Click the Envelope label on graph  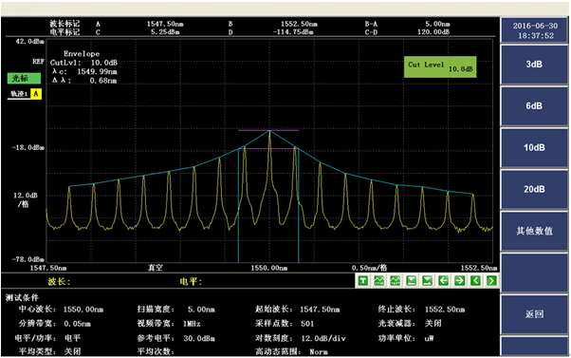click(x=82, y=53)
